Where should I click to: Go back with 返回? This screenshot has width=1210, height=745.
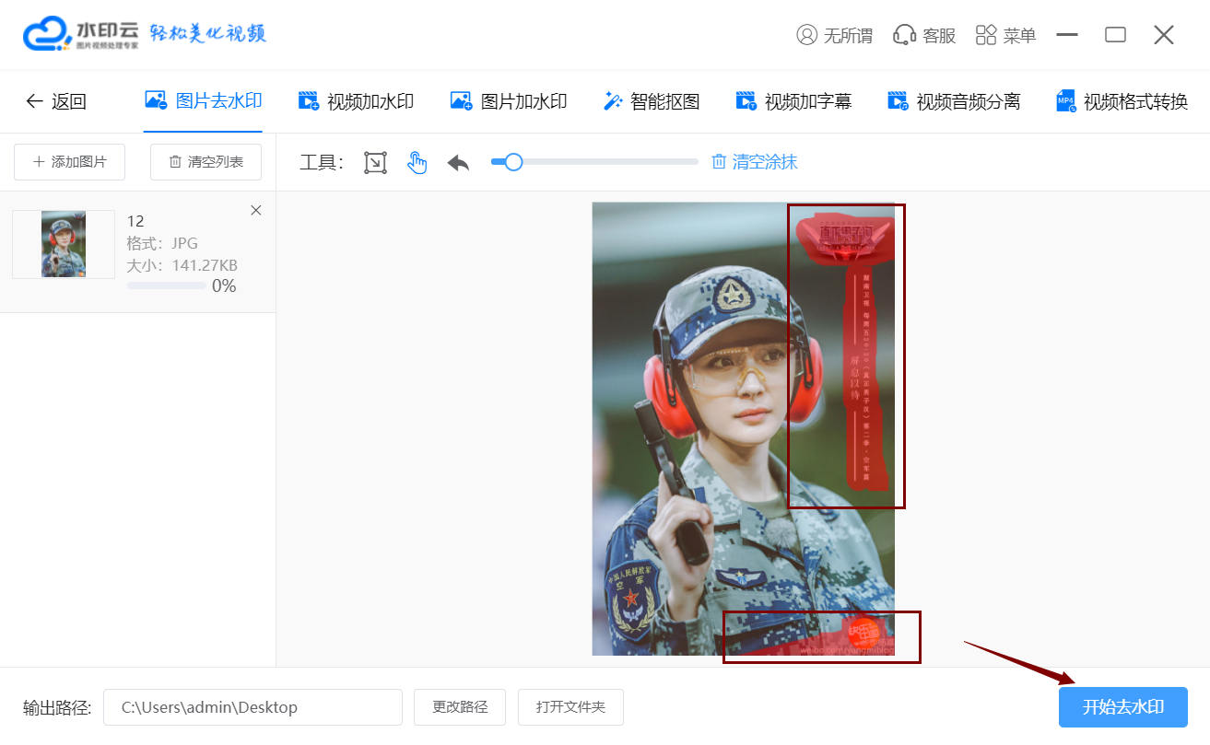(56, 101)
